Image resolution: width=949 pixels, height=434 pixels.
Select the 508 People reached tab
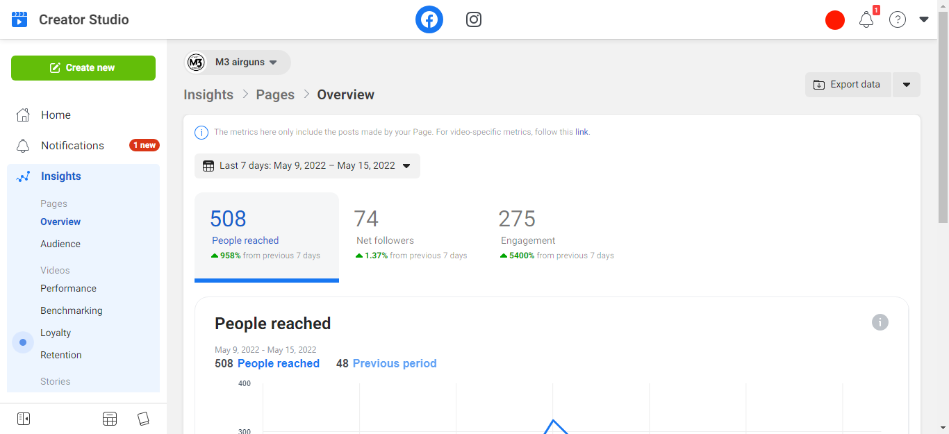(267, 237)
